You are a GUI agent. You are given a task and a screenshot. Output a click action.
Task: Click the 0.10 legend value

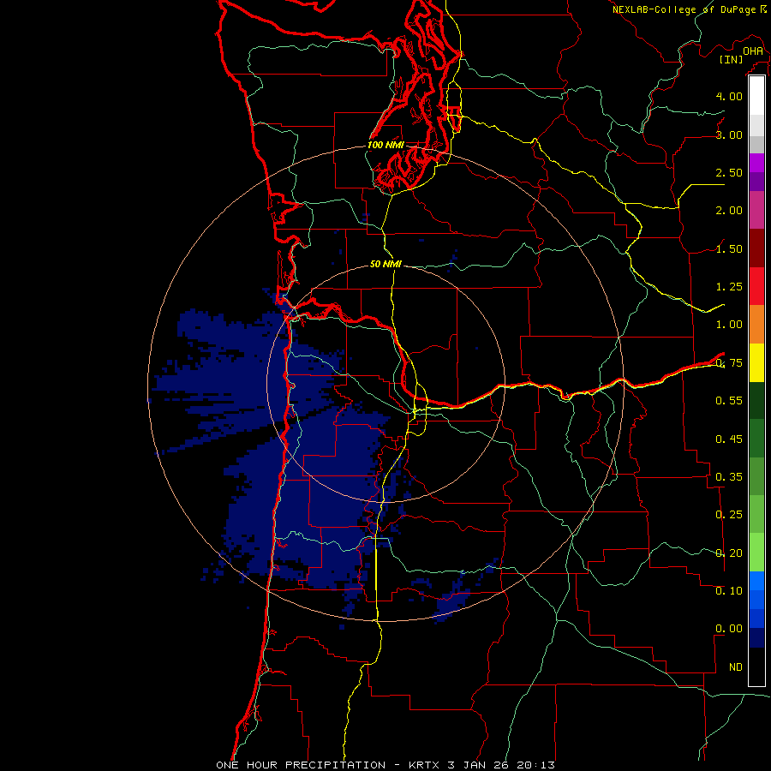[729, 591]
